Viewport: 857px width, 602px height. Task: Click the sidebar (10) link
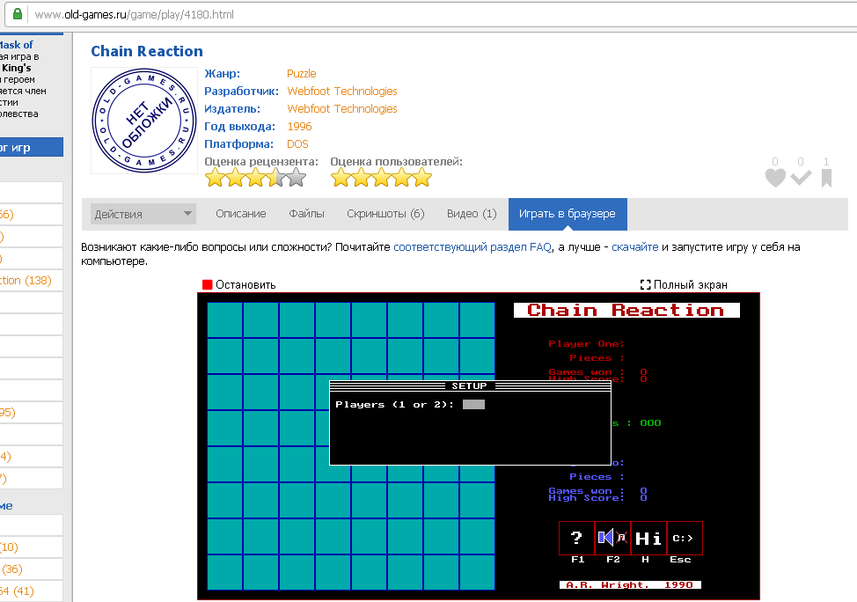click(x=10, y=547)
